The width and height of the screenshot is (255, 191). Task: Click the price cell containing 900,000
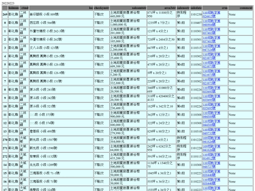128,115
